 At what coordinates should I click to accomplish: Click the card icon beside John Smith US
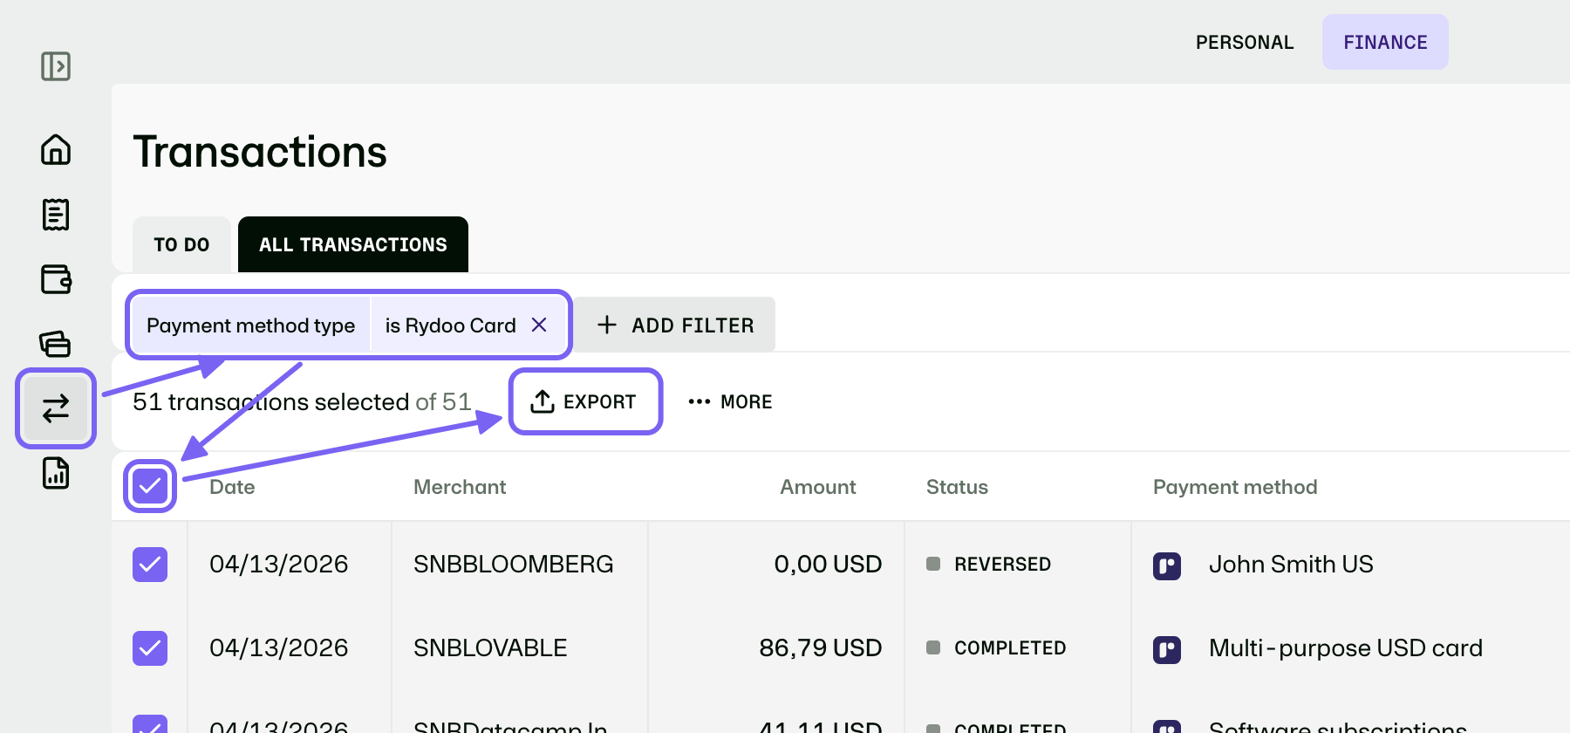pyautogui.click(x=1167, y=565)
